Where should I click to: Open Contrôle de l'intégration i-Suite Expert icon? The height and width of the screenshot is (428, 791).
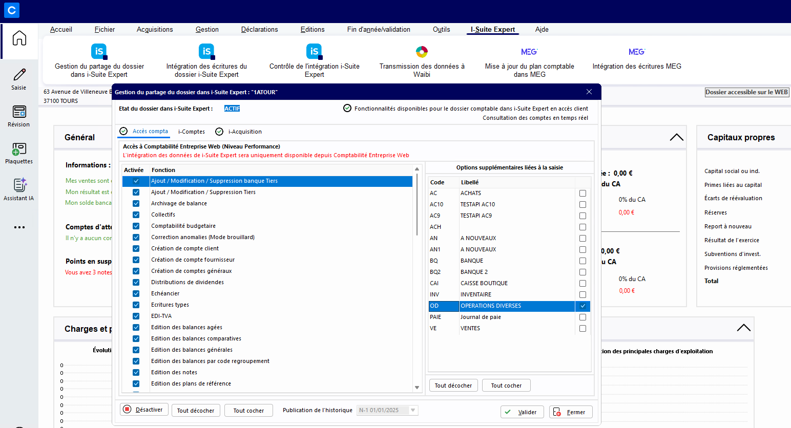point(314,51)
